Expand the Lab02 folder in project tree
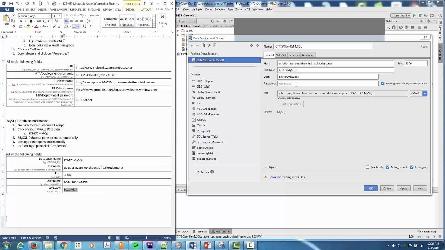Screen dimensions: 445x250 click(x=178, y=31)
